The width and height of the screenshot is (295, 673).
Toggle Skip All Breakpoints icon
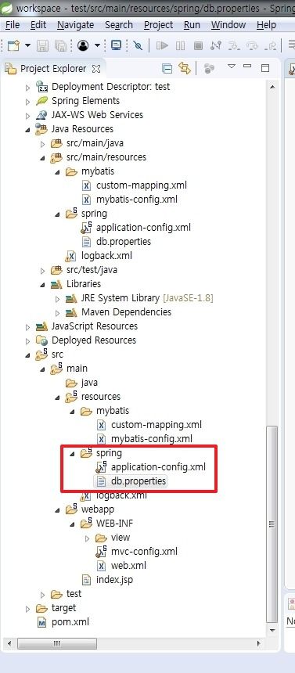pyautogui.click(x=138, y=45)
